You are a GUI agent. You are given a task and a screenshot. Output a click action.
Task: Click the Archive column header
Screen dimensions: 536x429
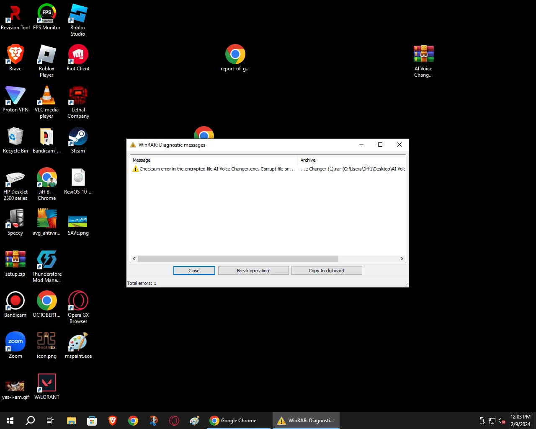(352, 160)
